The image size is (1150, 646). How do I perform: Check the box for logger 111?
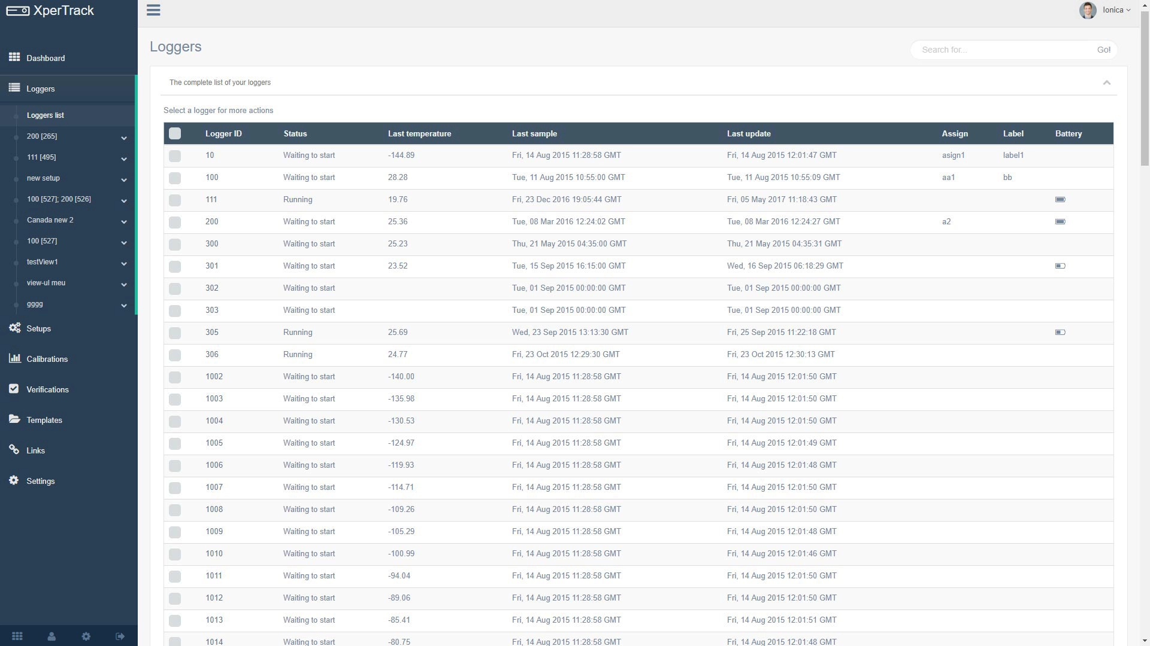pos(175,200)
